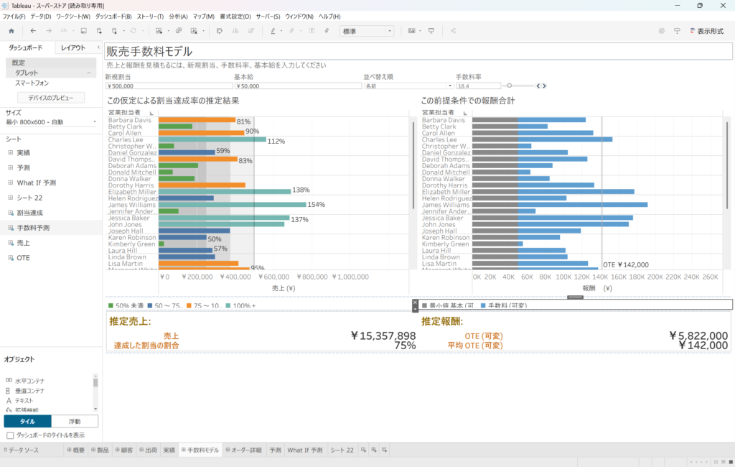Open the 標準 fit dropdown in toolbar
This screenshot has height=467, width=735.
pos(367,31)
